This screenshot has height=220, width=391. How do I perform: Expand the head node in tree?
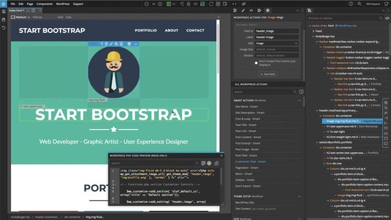pyautogui.click(x=313, y=31)
